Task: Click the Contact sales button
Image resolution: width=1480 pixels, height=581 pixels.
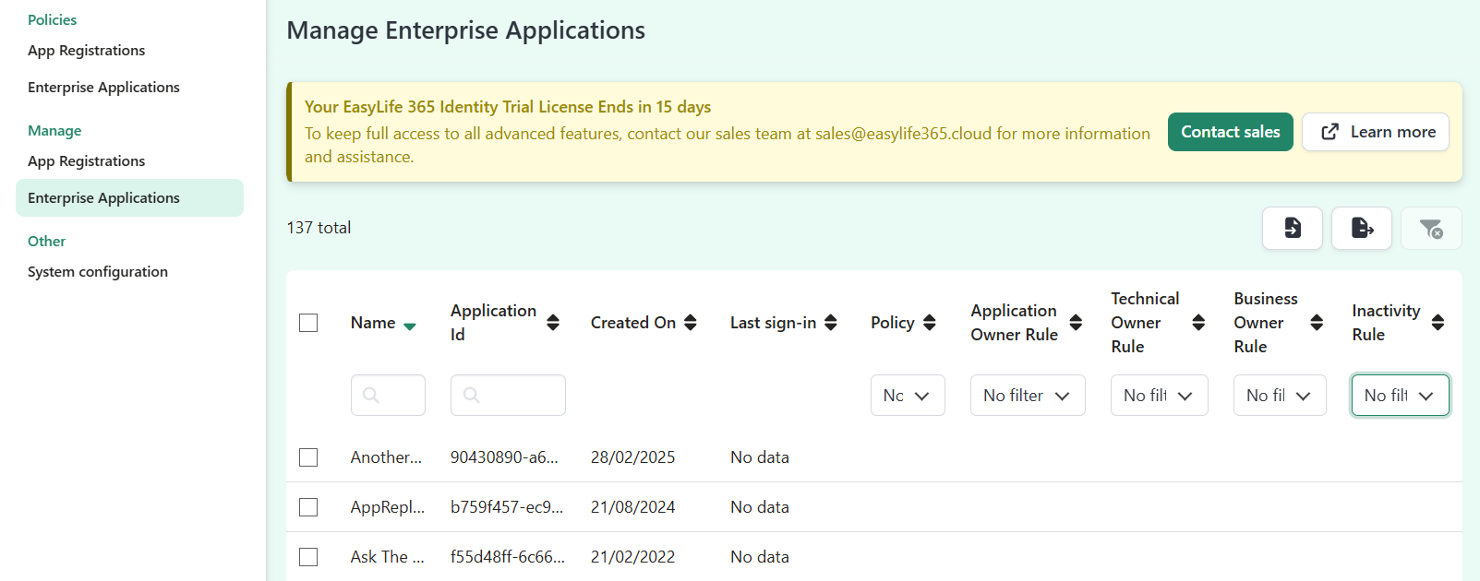Action: [x=1230, y=132]
